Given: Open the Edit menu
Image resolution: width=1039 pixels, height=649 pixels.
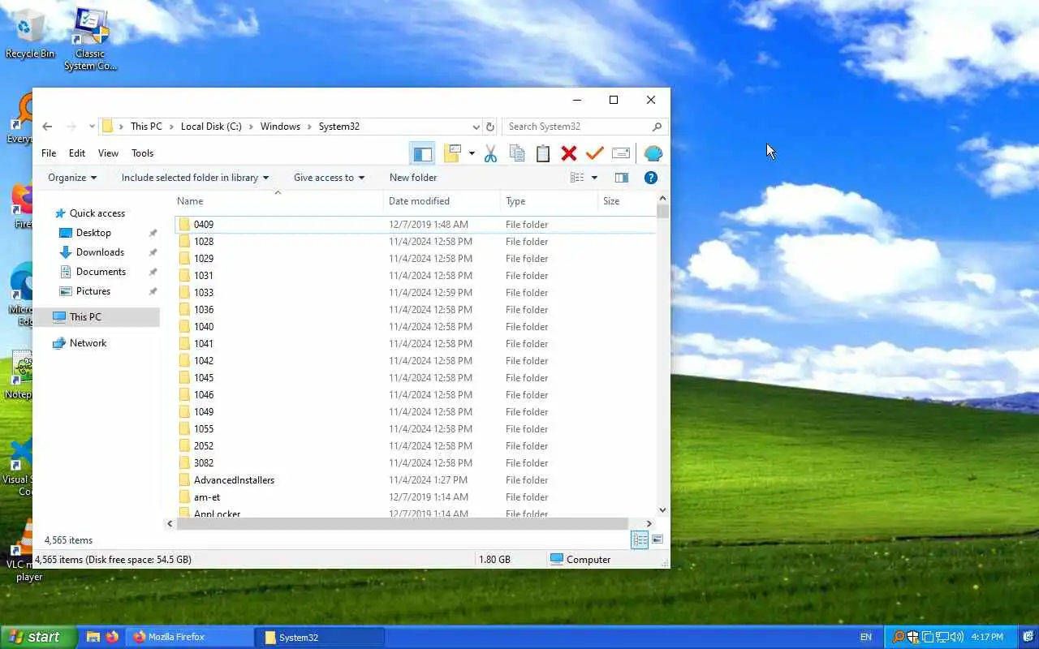Looking at the screenshot, I should point(77,153).
